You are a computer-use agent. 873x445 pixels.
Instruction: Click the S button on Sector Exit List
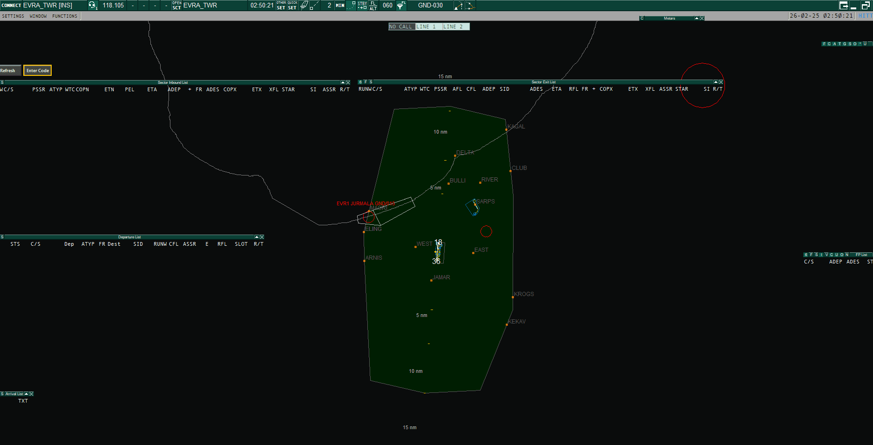click(371, 82)
